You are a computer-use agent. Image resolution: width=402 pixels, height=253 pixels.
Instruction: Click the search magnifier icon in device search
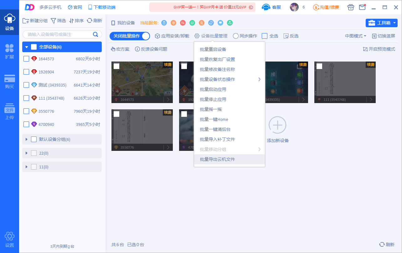click(x=95, y=34)
